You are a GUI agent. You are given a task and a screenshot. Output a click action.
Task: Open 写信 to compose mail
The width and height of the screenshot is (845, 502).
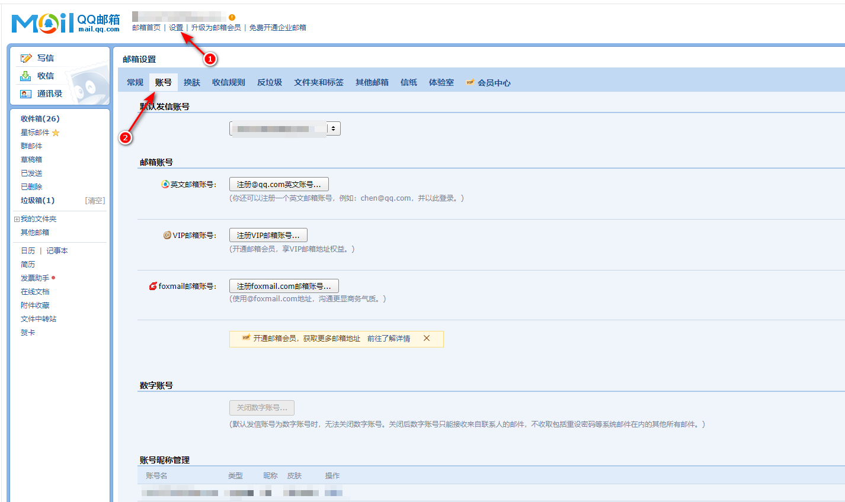click(46, 58)
